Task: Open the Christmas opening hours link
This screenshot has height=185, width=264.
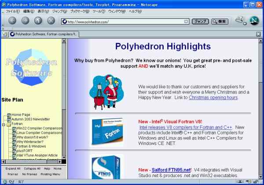Action: [213, 98]
